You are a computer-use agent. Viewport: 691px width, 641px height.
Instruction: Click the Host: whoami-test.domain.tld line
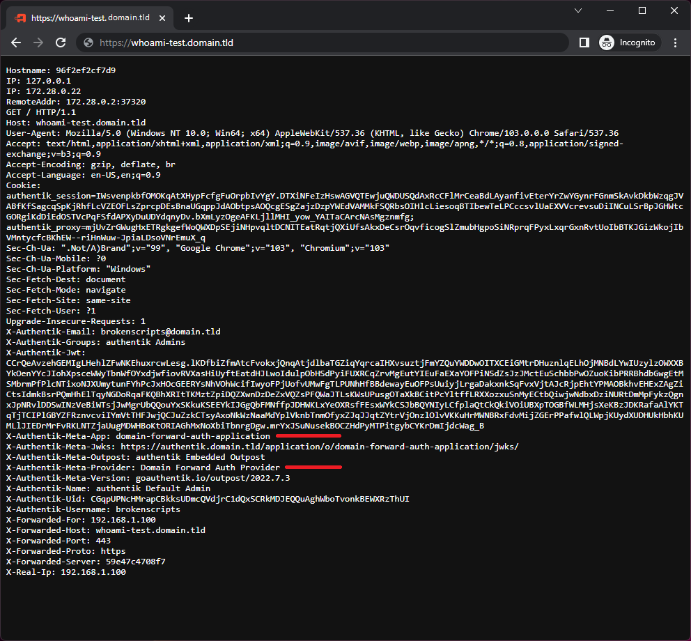tap(76, 123)
